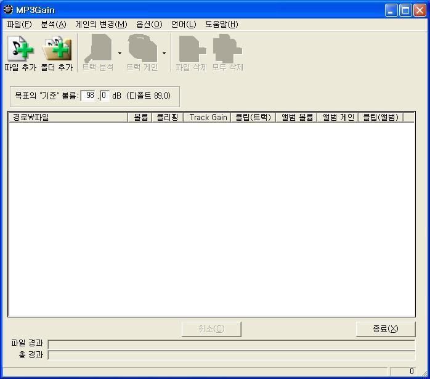Click the Add File (파일 추가) icon
Image resolution: width=430 pixels, height=379 pixels.
(21, 49)
